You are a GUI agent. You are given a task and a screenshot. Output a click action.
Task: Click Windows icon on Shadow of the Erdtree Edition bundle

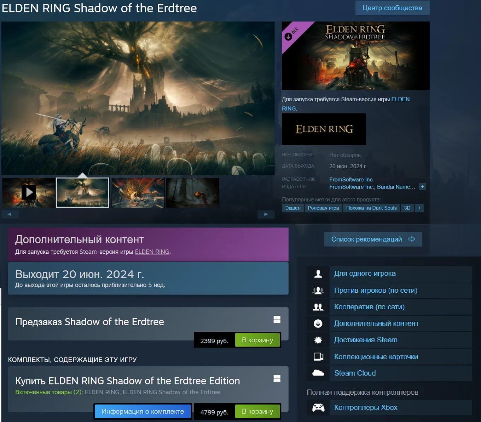point(277,378)
